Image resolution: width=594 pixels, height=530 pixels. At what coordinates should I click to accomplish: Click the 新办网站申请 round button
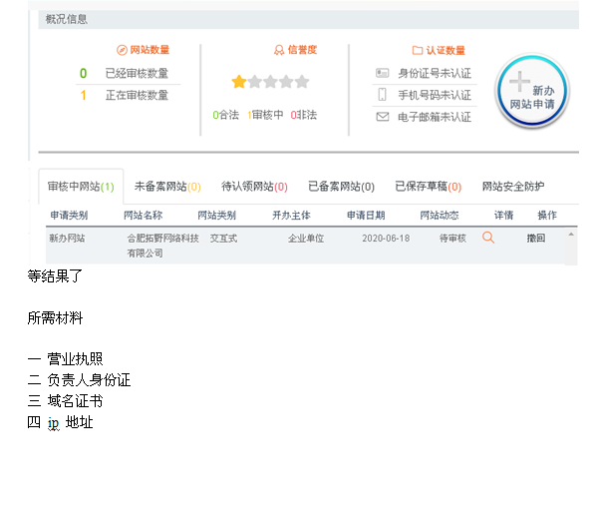[x=532, y=91]
